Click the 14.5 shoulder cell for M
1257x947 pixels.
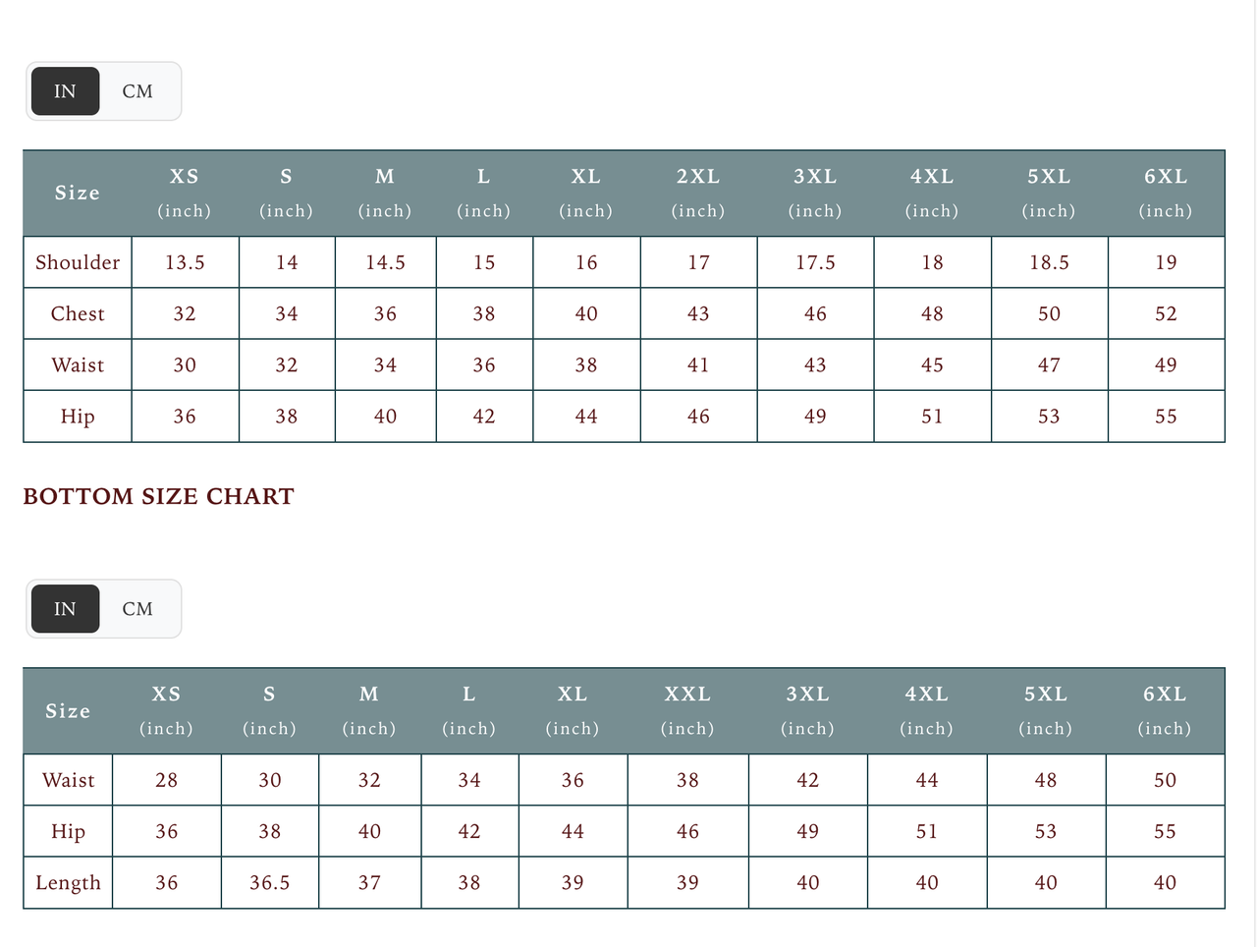pyautogui.click(x=385, y=262)
